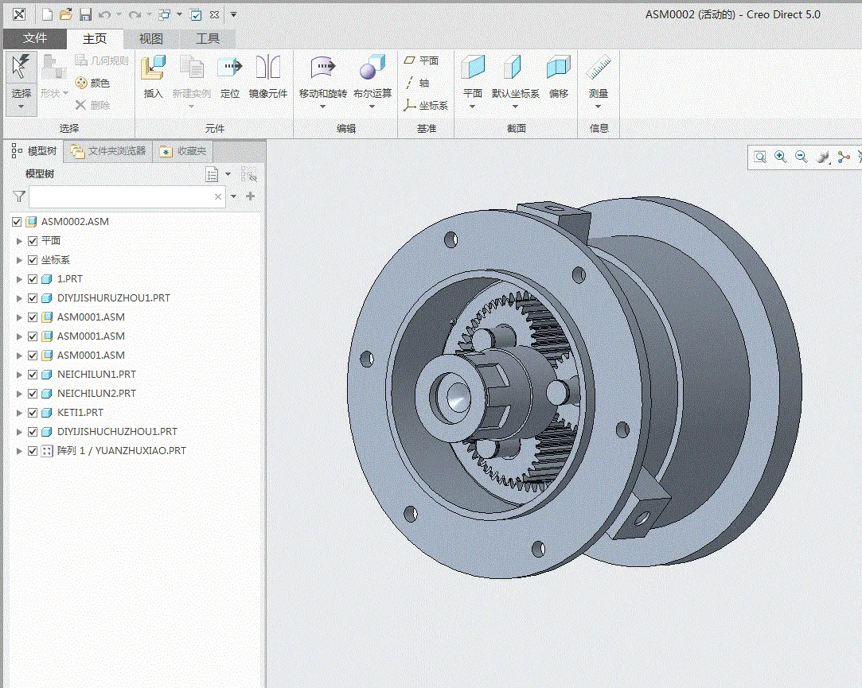Click the 颜色 (Color) palette button
Screen dimensions: 862x688
(92, 83)
